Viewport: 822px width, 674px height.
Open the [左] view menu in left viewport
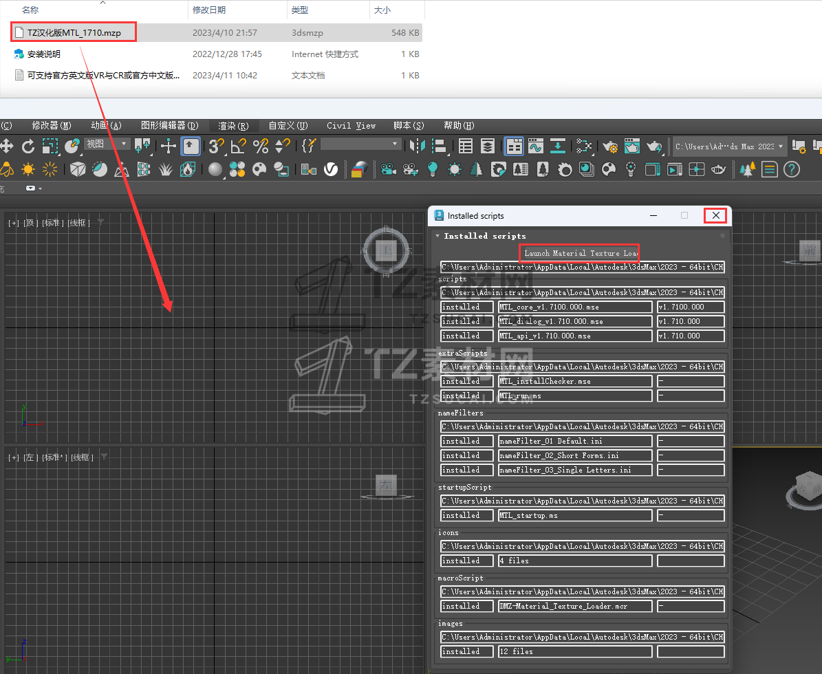[x=31, y=457]
